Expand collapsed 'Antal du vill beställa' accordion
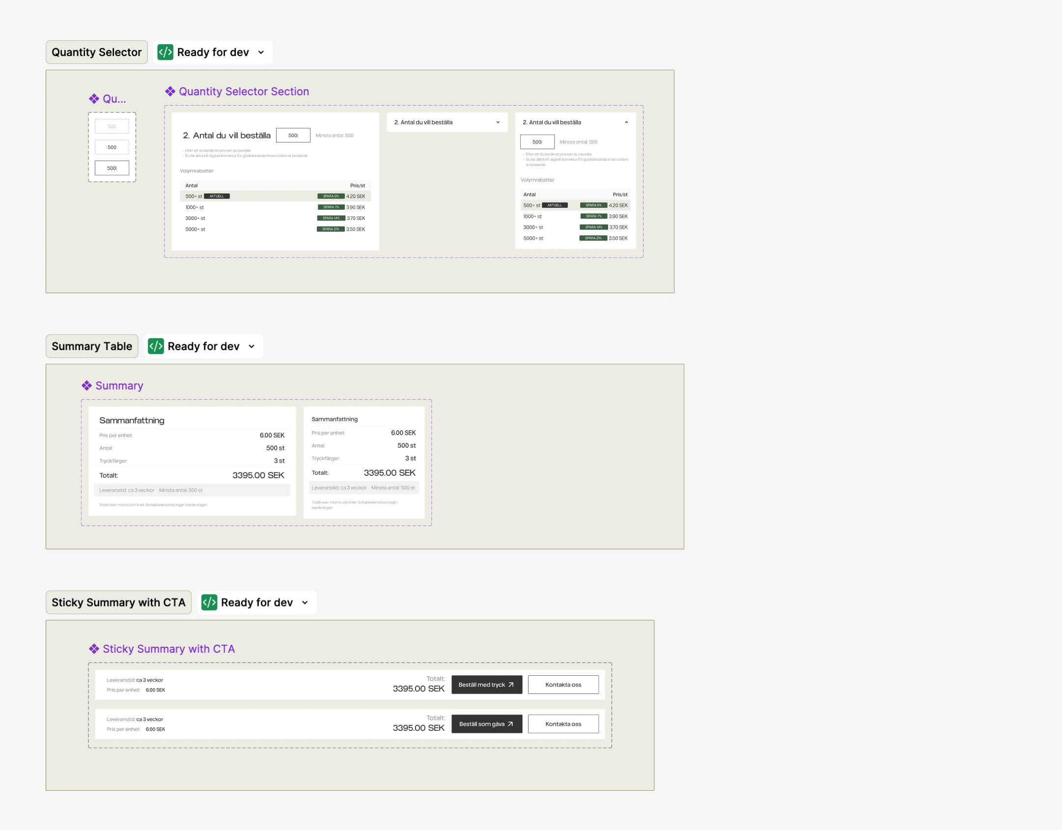 [x=498, y=122]
